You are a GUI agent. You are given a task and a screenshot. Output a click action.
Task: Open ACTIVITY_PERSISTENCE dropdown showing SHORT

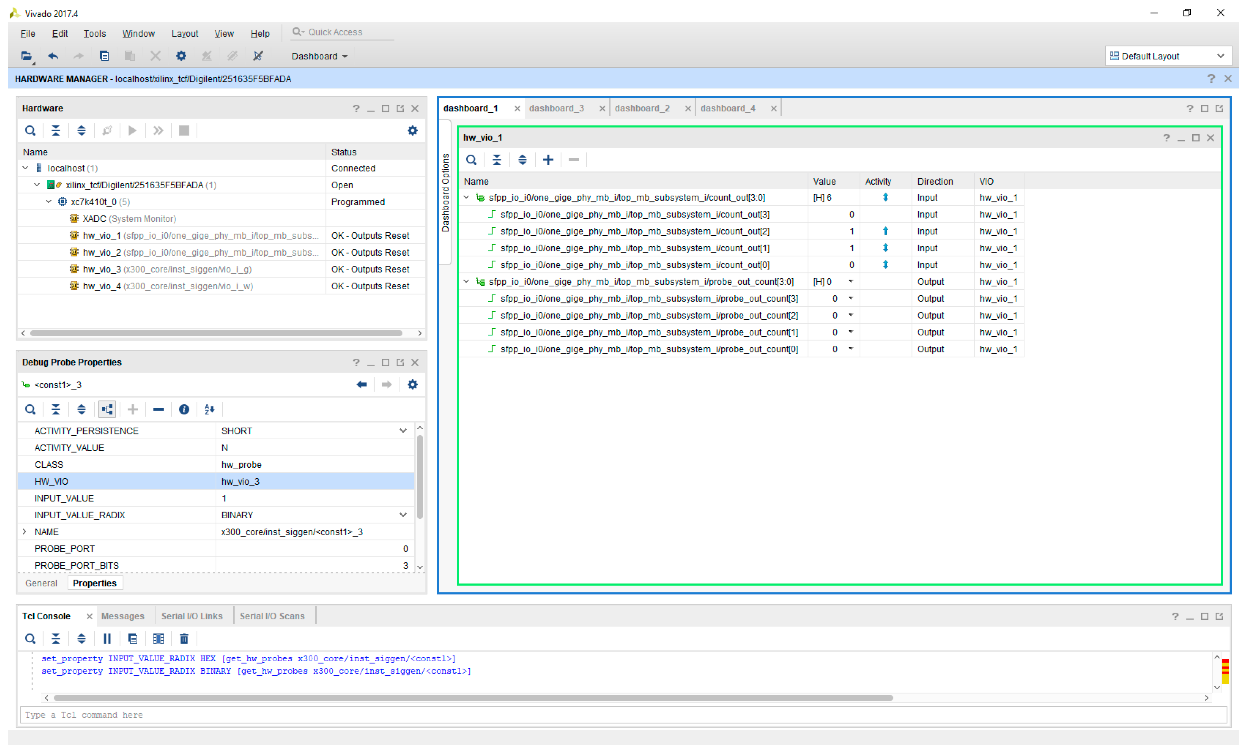point(403,431)
